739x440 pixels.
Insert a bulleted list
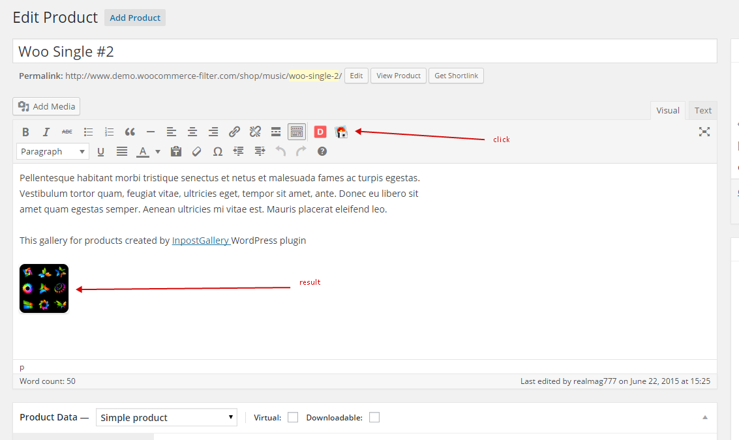click(88, 132)
